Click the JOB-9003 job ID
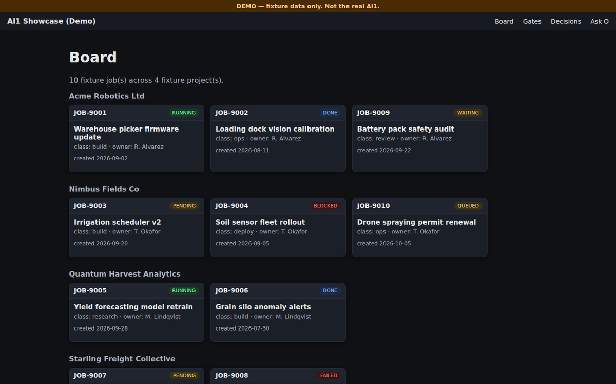 tap(90, 206)
